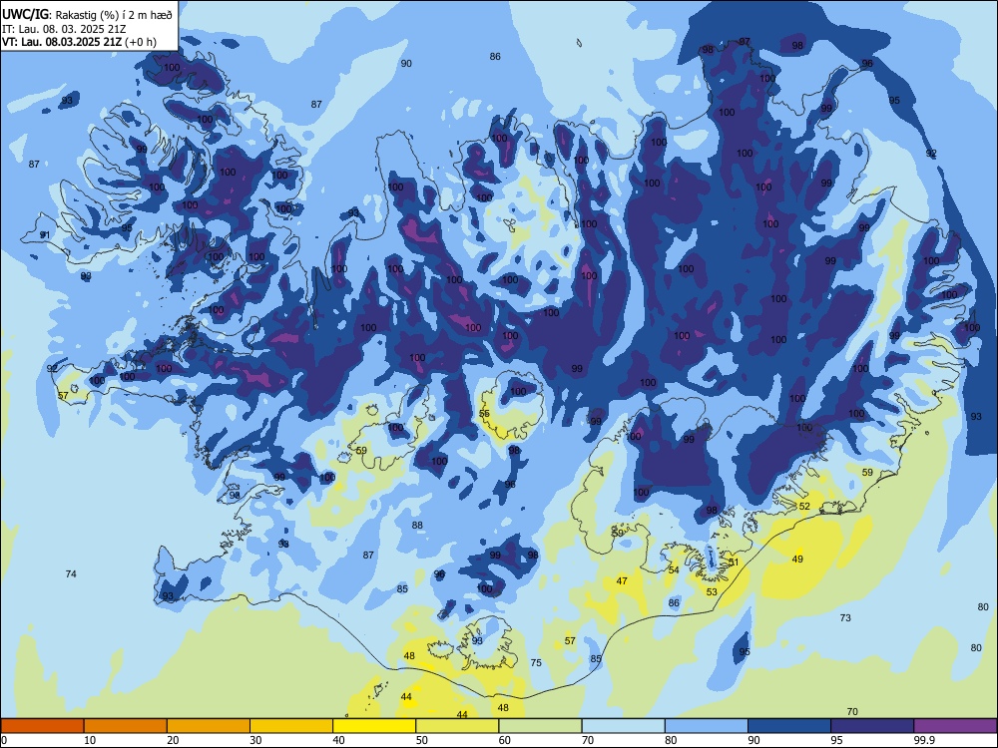Click the humidity value 49 on the map

(797, 559)
